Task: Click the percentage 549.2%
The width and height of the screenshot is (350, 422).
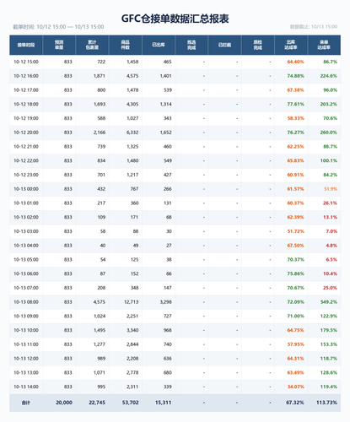Action: tap(329, 302)
